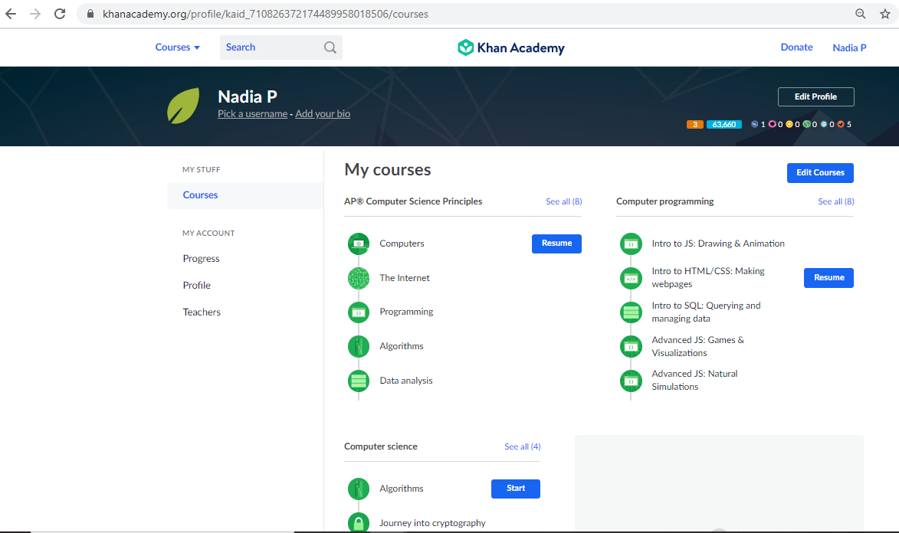The width and height of the screenshot is (899, 533).
Task: Click the orange streak badge showing 3
Action: coord(695,124)
